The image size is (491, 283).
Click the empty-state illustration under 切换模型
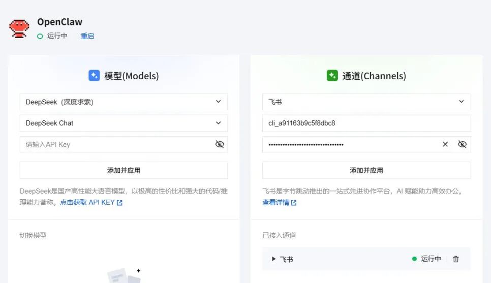(124, 275)
